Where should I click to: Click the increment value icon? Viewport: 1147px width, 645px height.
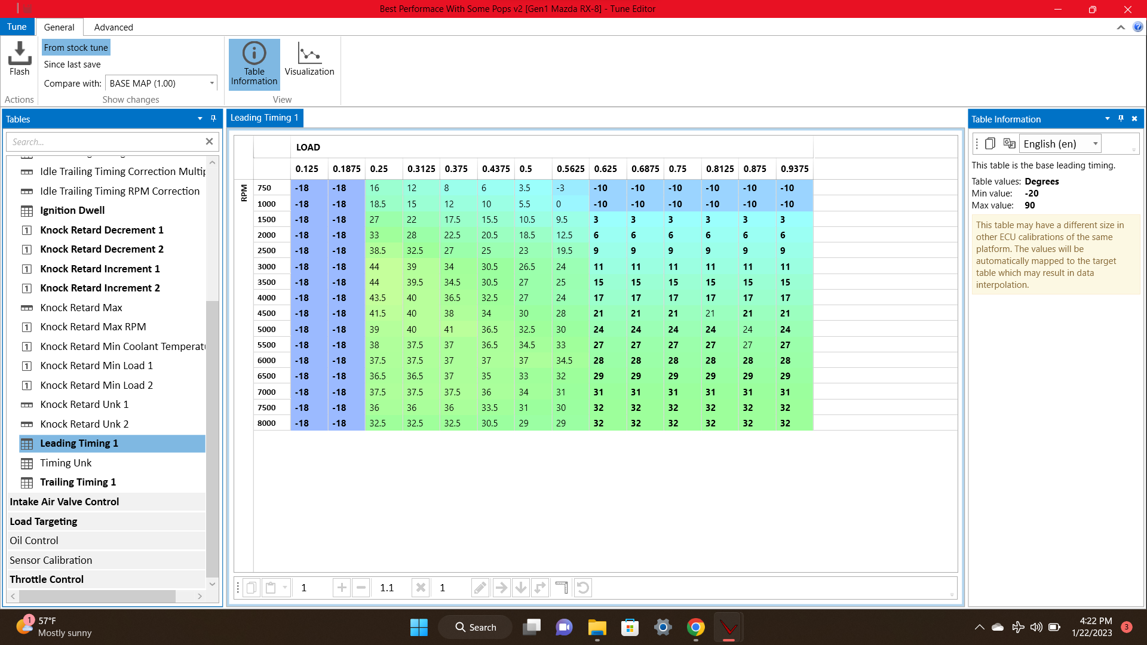point(341,588)
